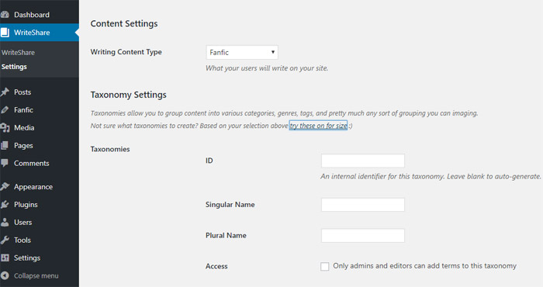Focus the Singular Name input field
543x287 pixels.
(x=363, y=205)
